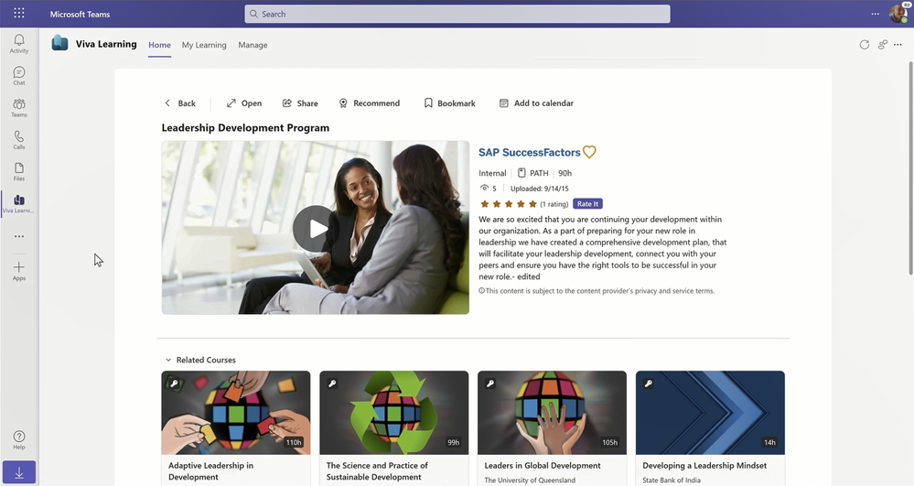The image size is (914, 486).
Task: Click the 90h duration text
Action: click(565, 173)
